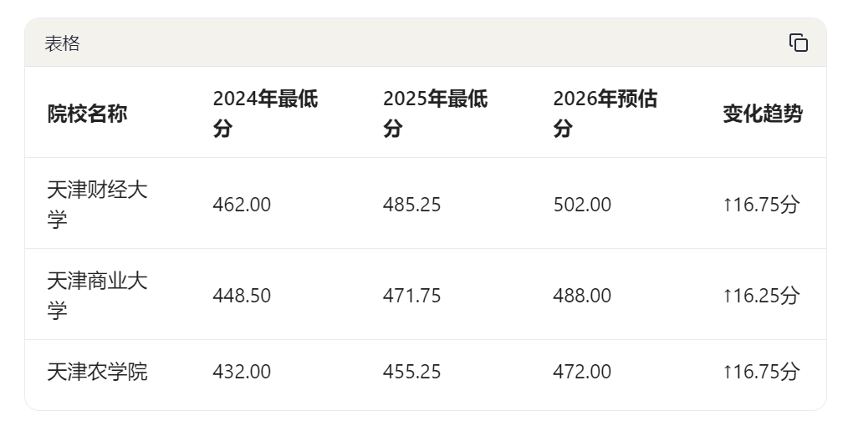Select the 2024年最低分 column header

(x=265, y=114)
